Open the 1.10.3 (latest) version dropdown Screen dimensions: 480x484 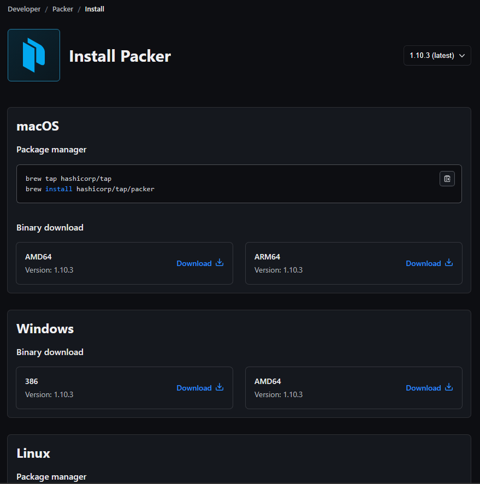point(431,55)
